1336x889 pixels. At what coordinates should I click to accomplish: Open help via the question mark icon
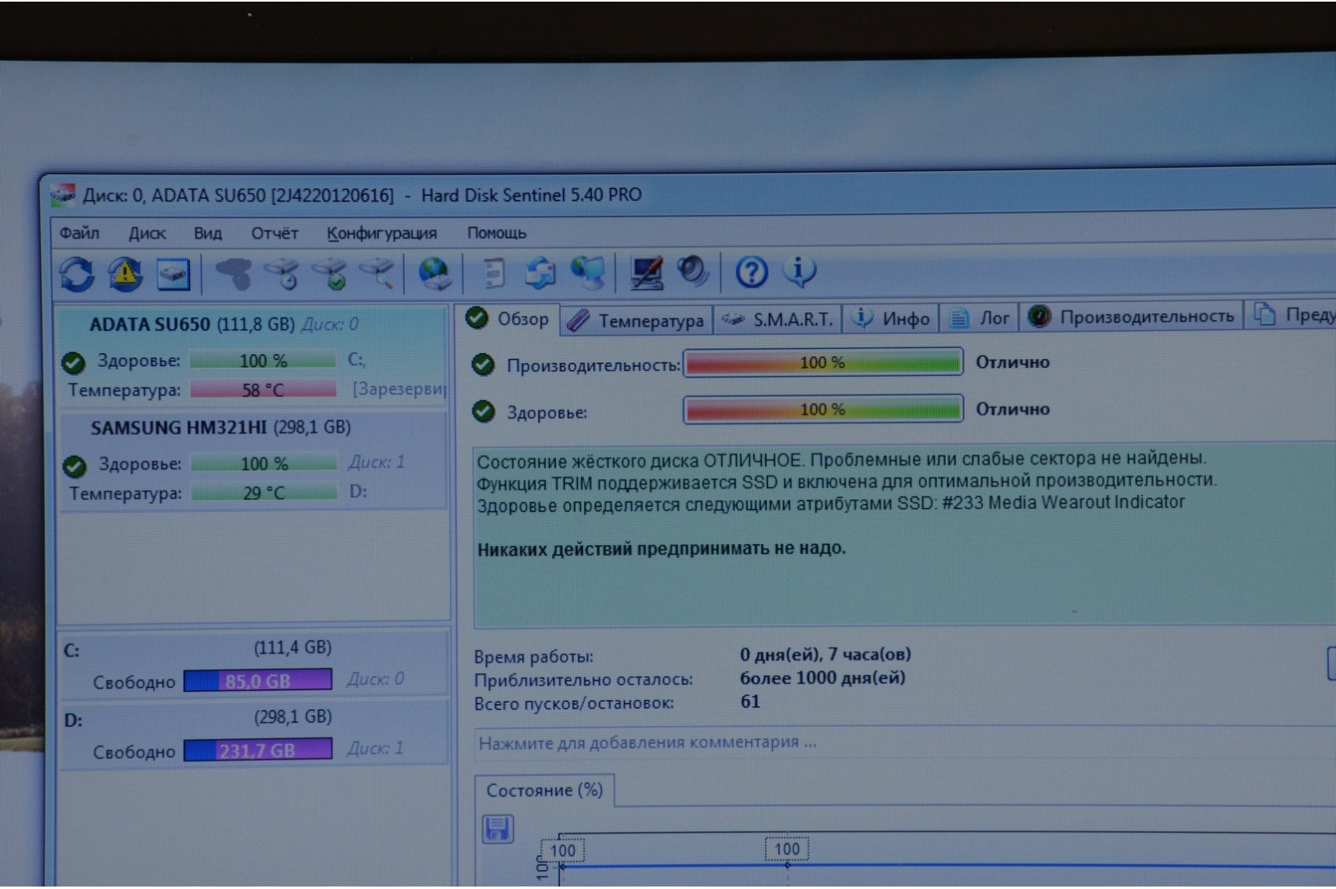click(751, 272)
